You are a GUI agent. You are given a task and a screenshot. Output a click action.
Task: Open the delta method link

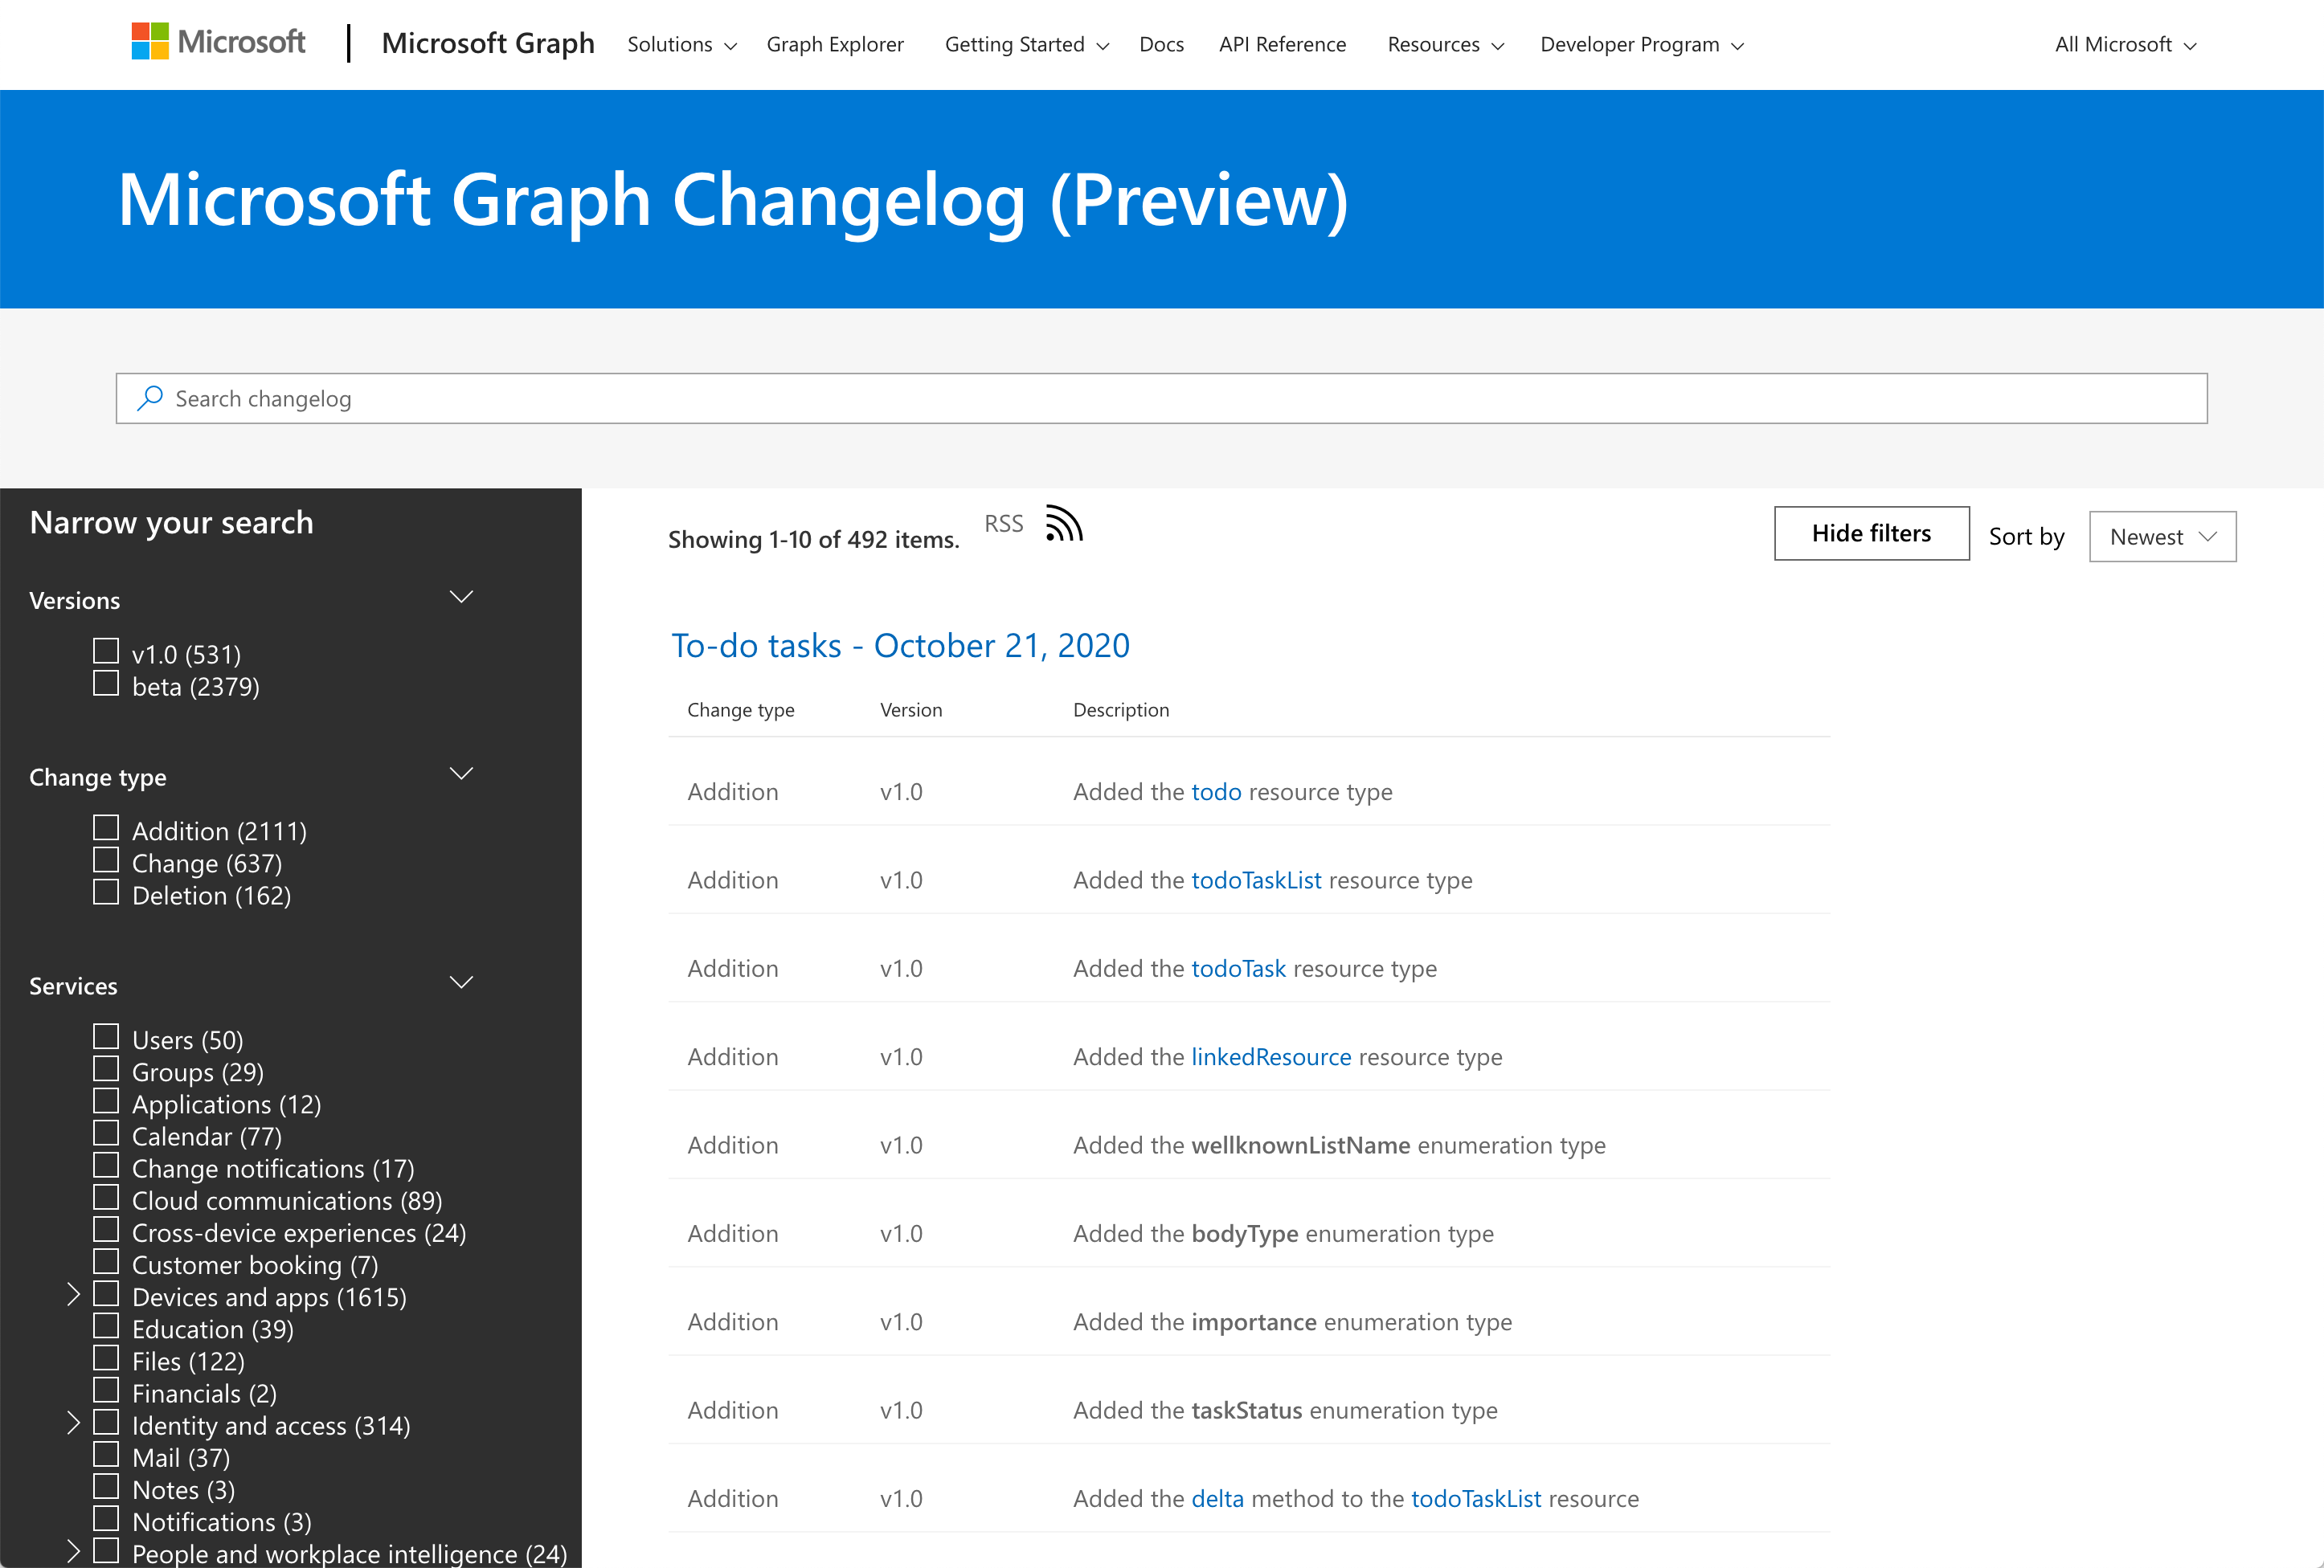point(1217,1498)
